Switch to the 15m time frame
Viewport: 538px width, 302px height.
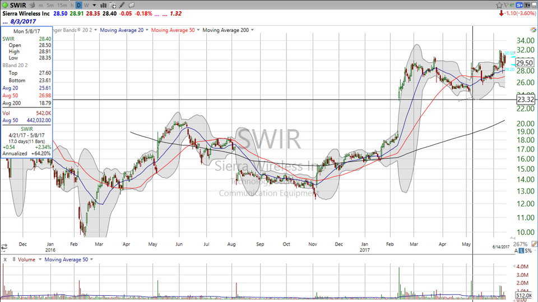pyautogui.click(x=62, y=6)
